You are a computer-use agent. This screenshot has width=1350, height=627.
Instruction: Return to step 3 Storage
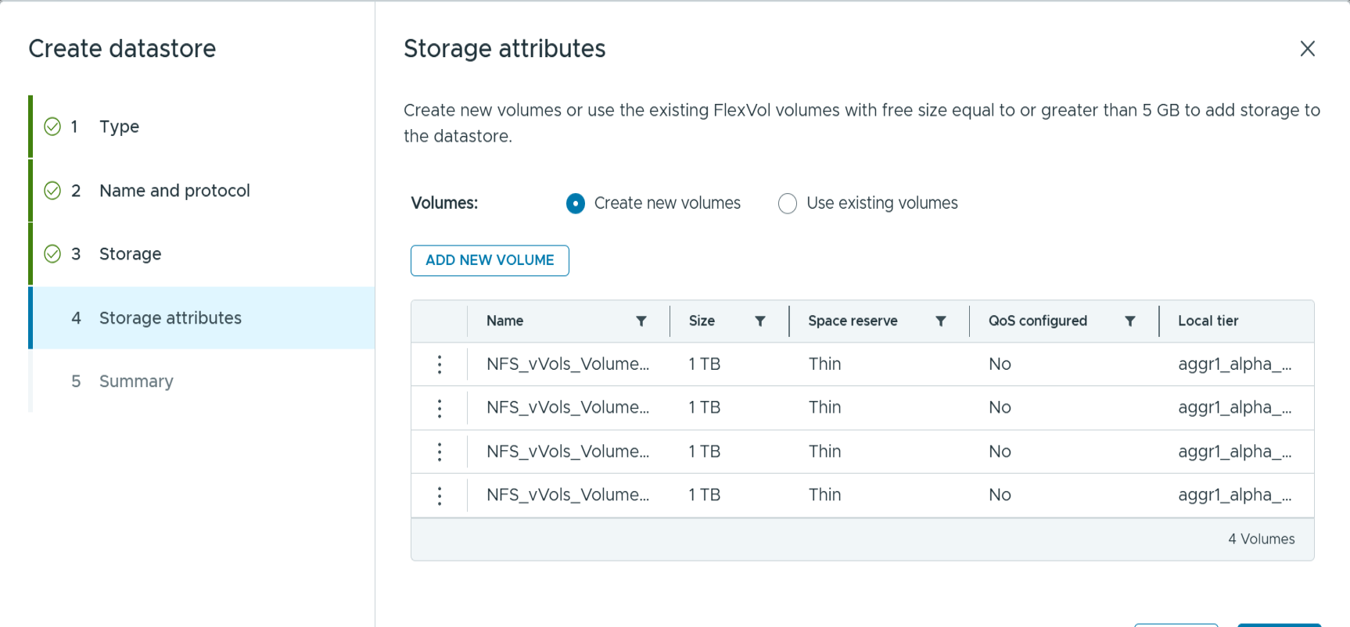(130, 254)
